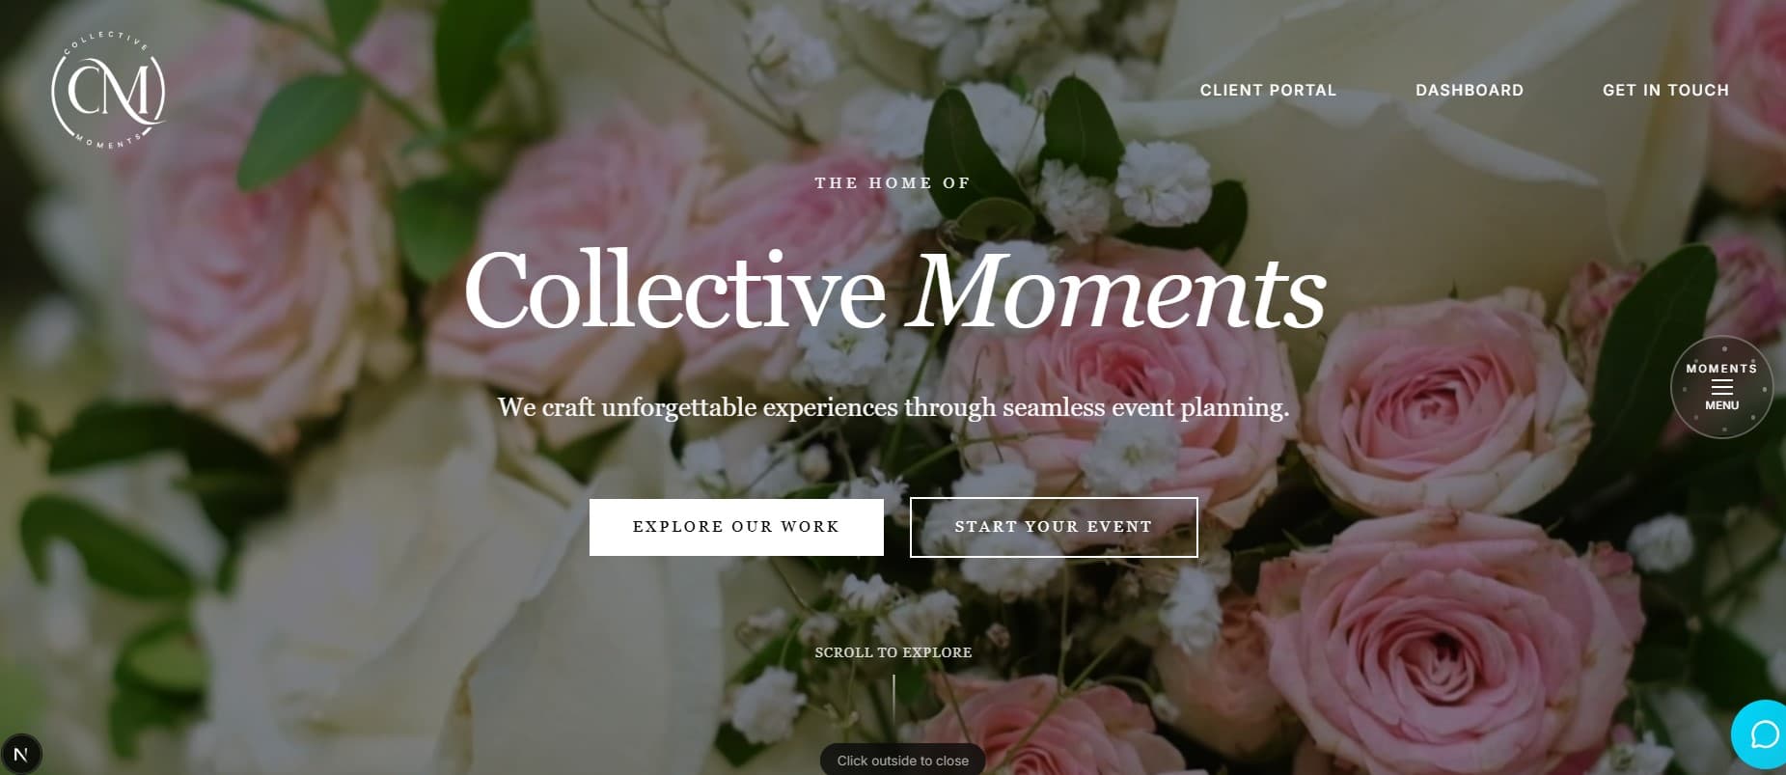Image resolution: width=1786 pixels, height=775 pixels.
Task: Click the The Home Of label
Action: click(x=892, y=182)
